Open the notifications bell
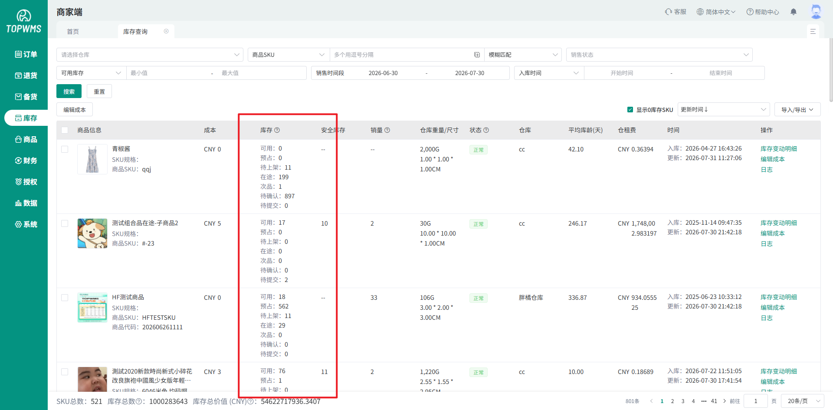Image resolution: width=833 pixels, height=410 pixels. 794,12
